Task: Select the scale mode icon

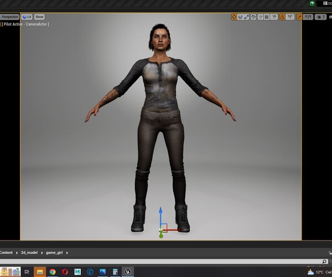Action: point(246,17)
